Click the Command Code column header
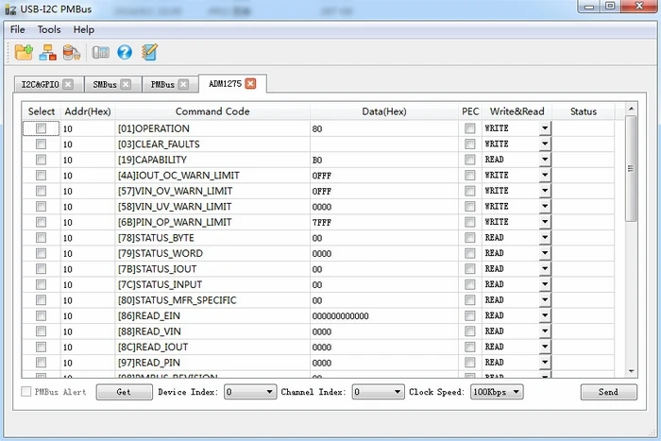Screen dimensions: 661x441 [212, 111]
